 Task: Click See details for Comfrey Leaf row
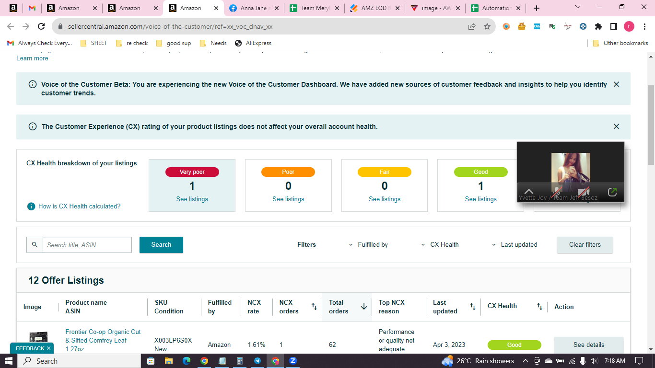[x=589, y=345]
